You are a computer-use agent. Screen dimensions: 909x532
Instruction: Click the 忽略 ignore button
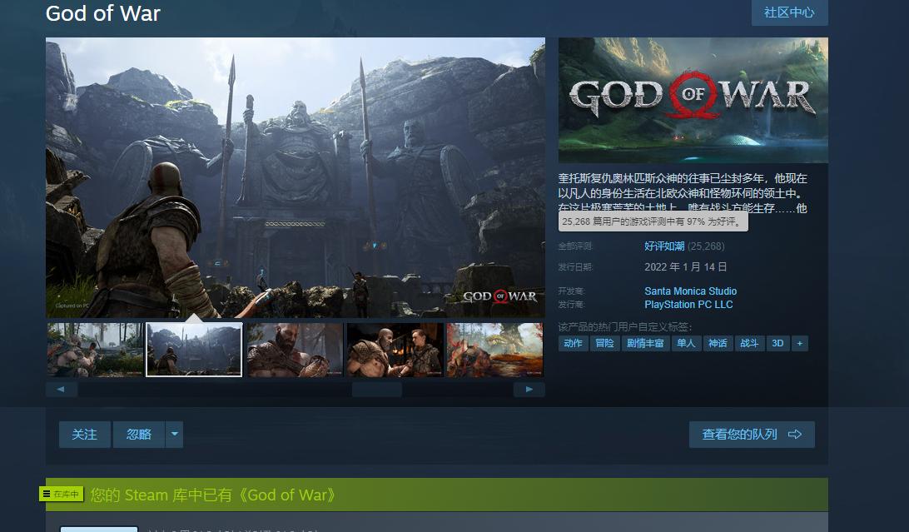(138, 434)
